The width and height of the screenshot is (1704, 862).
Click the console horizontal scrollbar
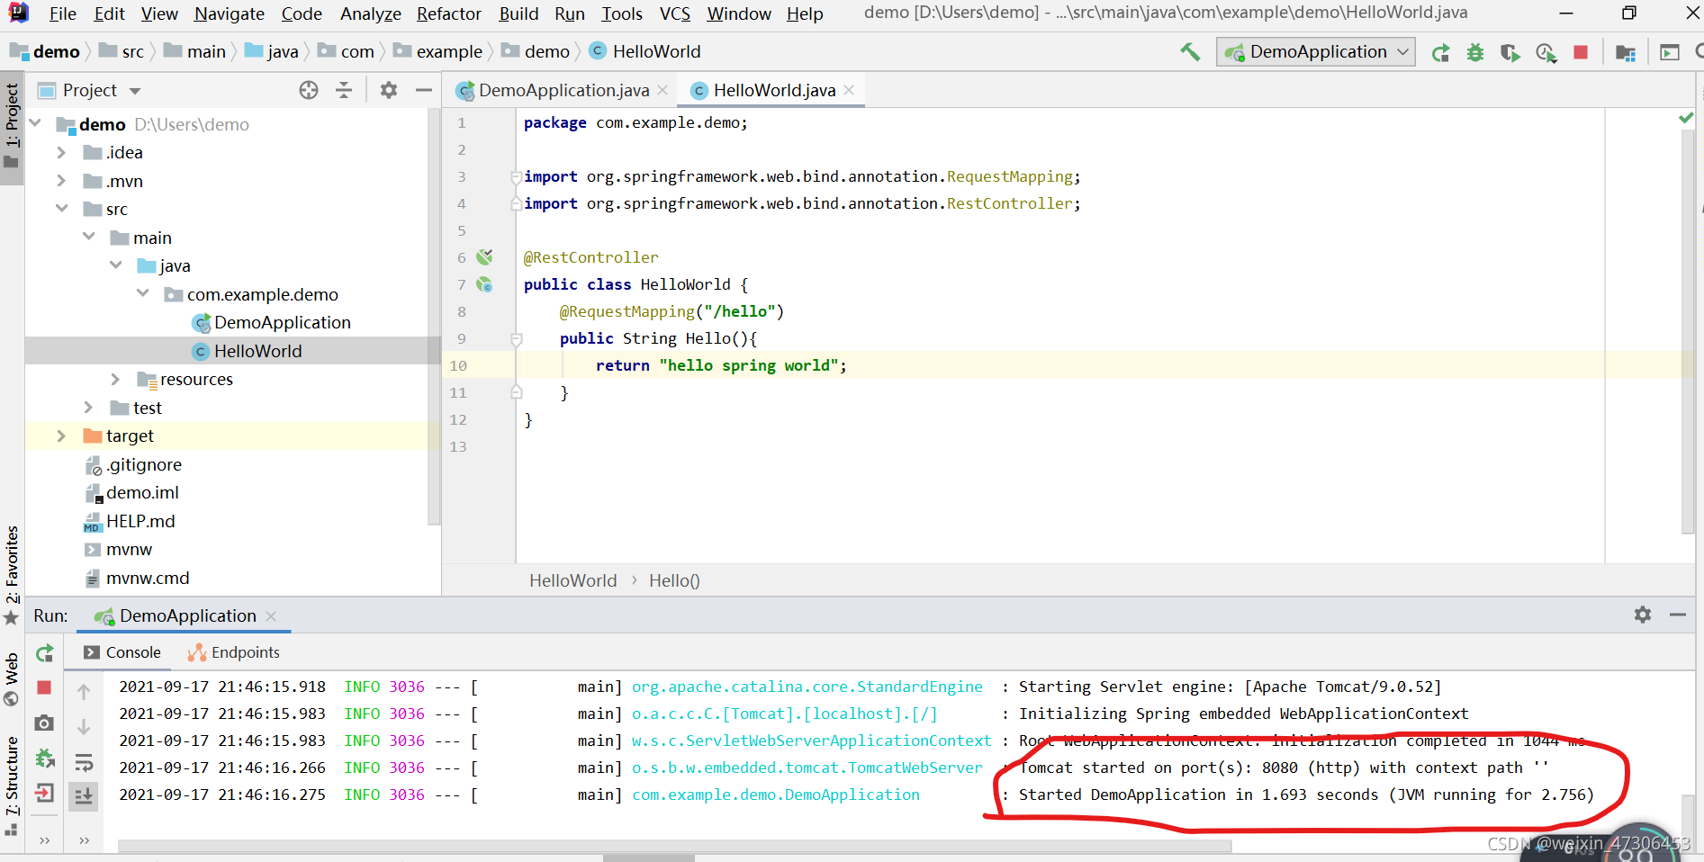pos(674,846)
